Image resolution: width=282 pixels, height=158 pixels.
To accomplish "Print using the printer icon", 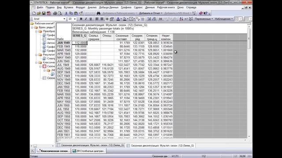I will click(x=55, y=13).
